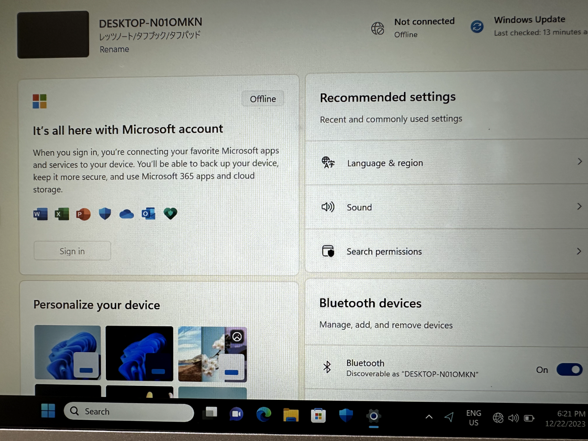Click the taskbar Search box
Viewport: 588px width, 441px height.
(129, 412)
